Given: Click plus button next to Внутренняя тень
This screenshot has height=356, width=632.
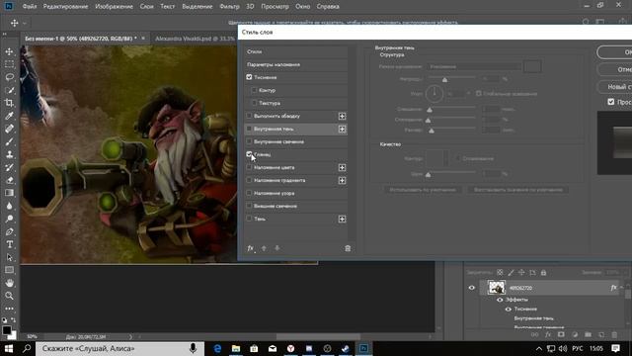Looking at the screenshot, I should (342, 130).
